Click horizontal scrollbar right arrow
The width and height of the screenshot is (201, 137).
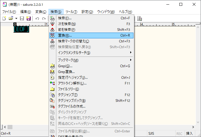point(193,127)
